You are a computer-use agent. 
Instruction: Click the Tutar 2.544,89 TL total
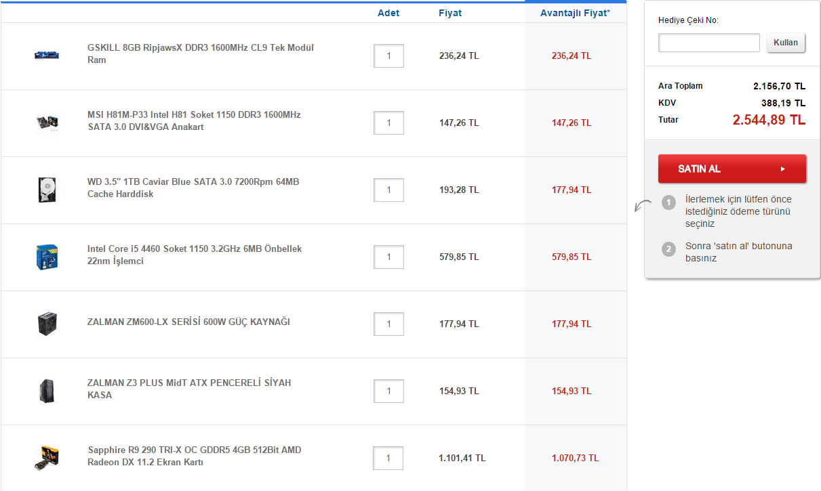pos(769,120)
